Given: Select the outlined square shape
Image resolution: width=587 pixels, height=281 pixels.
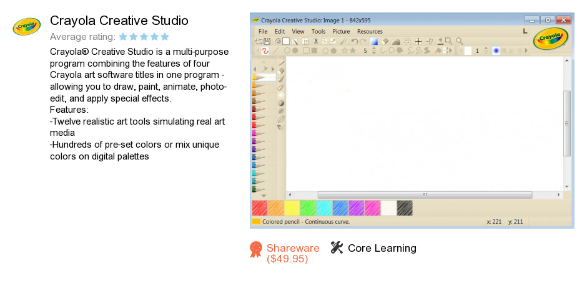Looking at the screenshot, I should click(x=306, y=50).
